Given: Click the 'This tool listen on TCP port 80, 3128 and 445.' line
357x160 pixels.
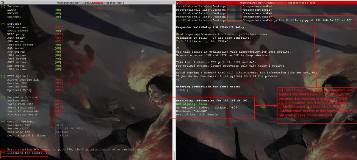Looking at the screenshot, I should (x=217, y=62).
